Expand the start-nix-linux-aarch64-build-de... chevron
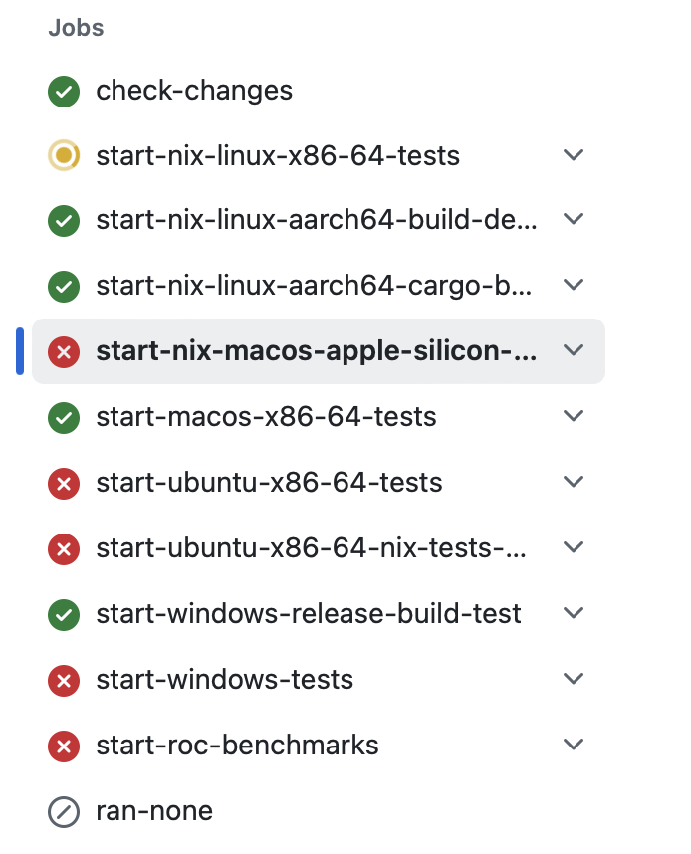The image size is (691, 854). click(x=574, y=219)
